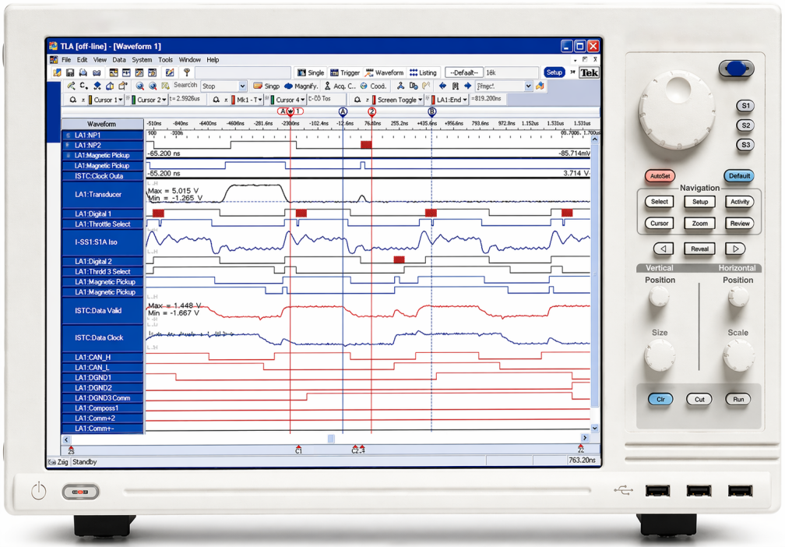Screen dimensions: 785x547
Task: Click the USB symbol on front panel
Action: pyautogui.click(x=623, y=490)
